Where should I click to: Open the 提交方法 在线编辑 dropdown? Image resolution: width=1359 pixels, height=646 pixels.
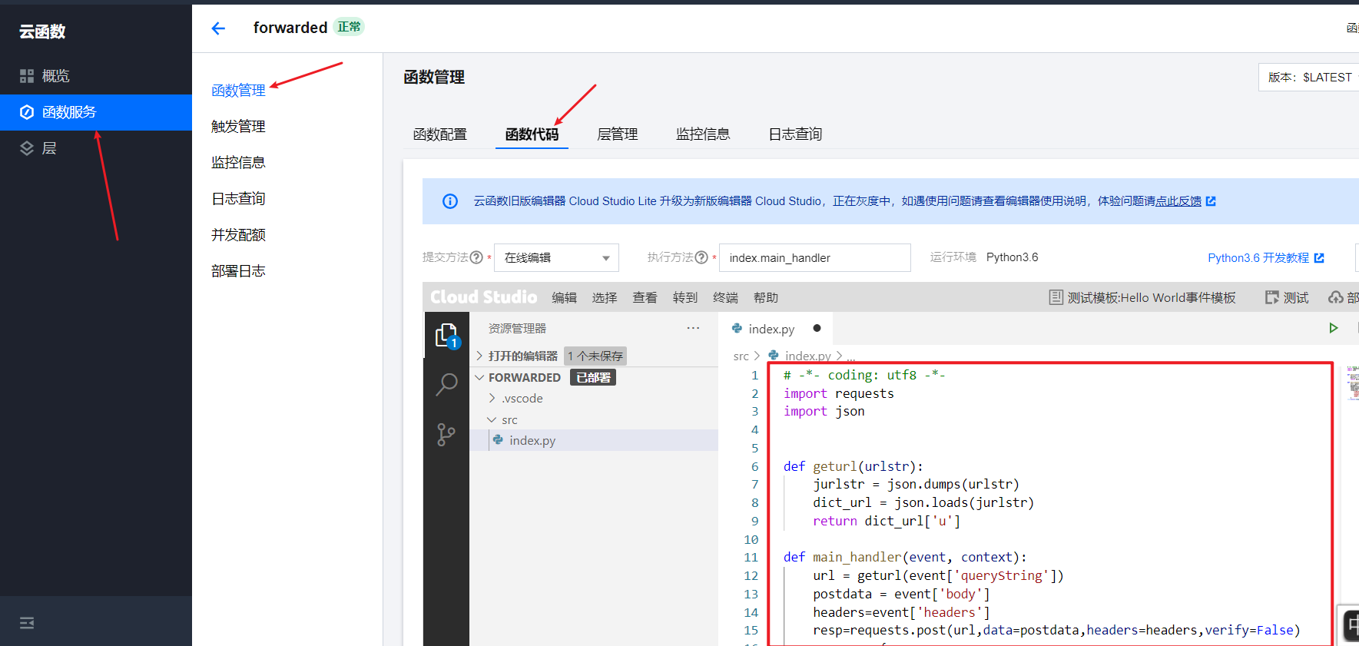[556, 257]
